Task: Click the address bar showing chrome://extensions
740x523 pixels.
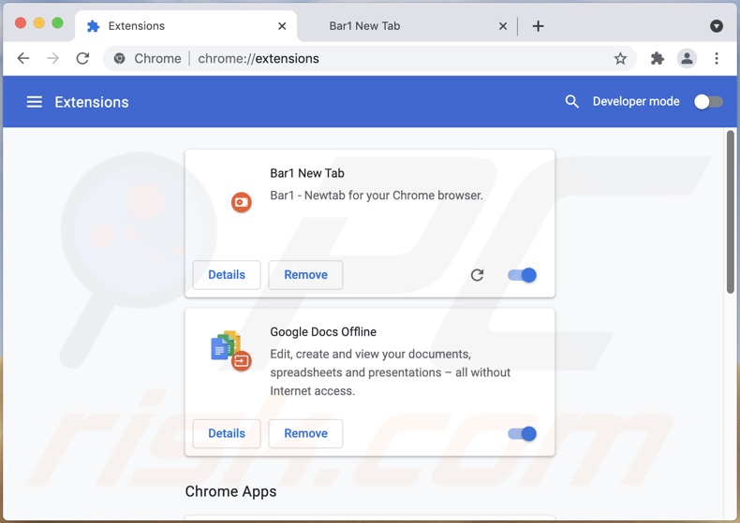Action: coord(369,58)
